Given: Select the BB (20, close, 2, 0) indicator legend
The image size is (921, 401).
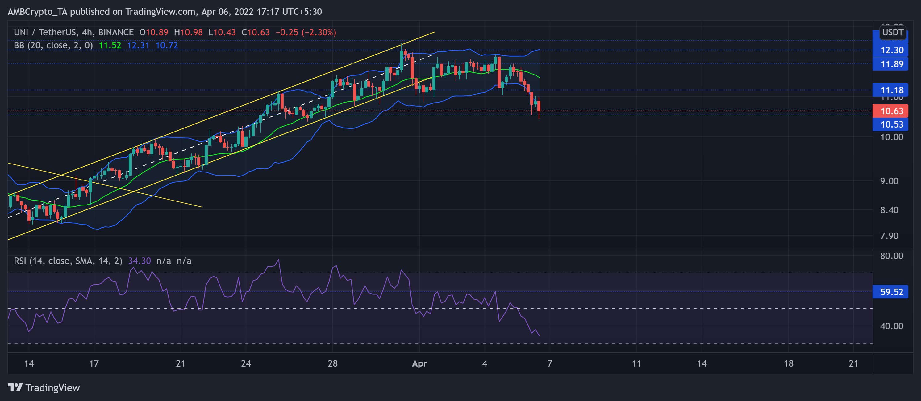Looking at the screenshot, I should pyautogui.click(x=53, y=45).
